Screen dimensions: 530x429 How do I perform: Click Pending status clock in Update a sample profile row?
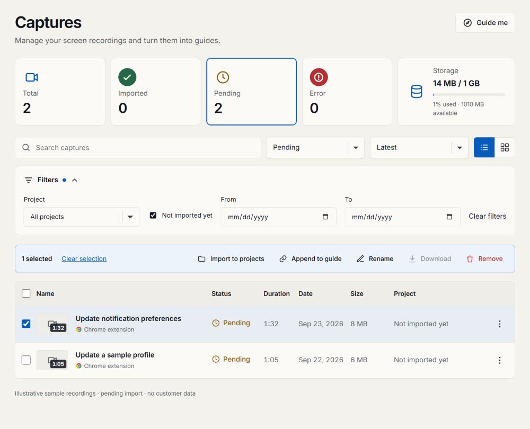pyautogui.click(x=216, y=360)
